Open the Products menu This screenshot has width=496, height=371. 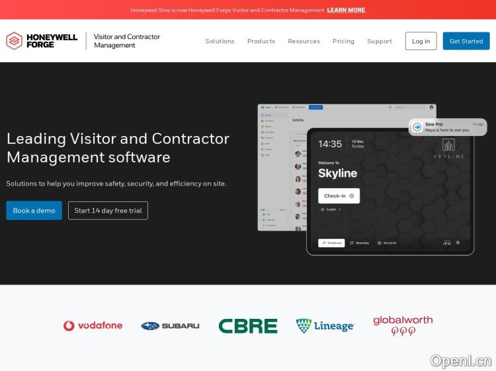click(x=261, y=41)
